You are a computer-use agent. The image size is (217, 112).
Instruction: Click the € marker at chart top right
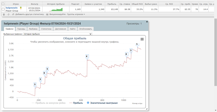[137, 44]
